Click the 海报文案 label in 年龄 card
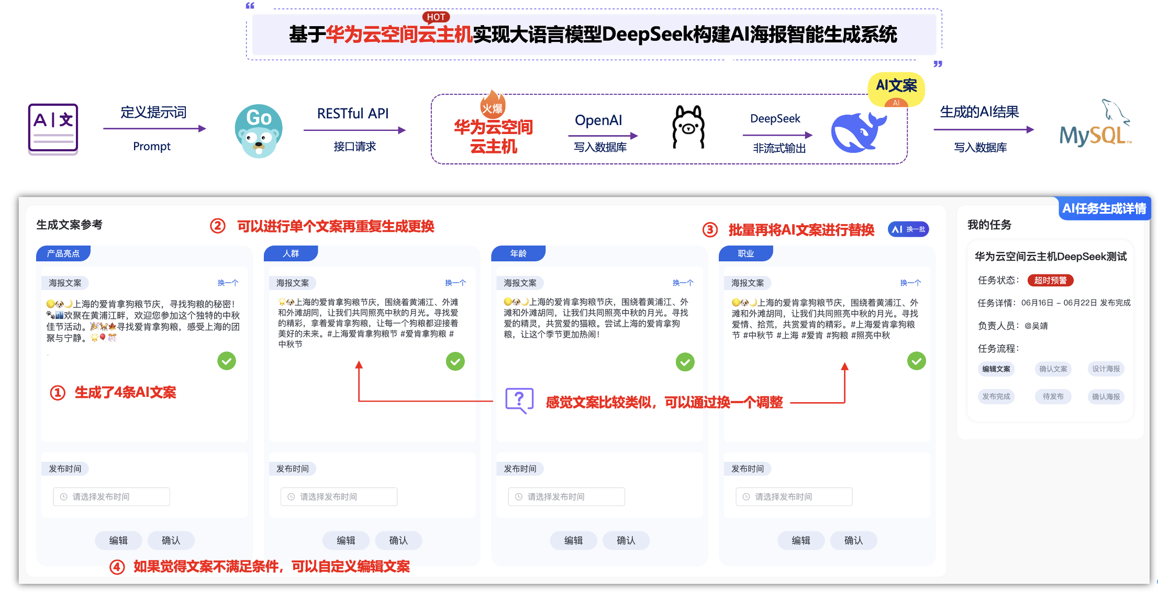The height and width of the screenshot is (598, 1158). click(520, 283)
